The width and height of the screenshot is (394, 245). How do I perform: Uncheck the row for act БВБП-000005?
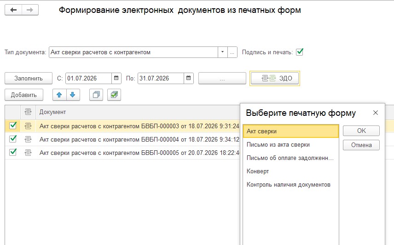(13, 152)
